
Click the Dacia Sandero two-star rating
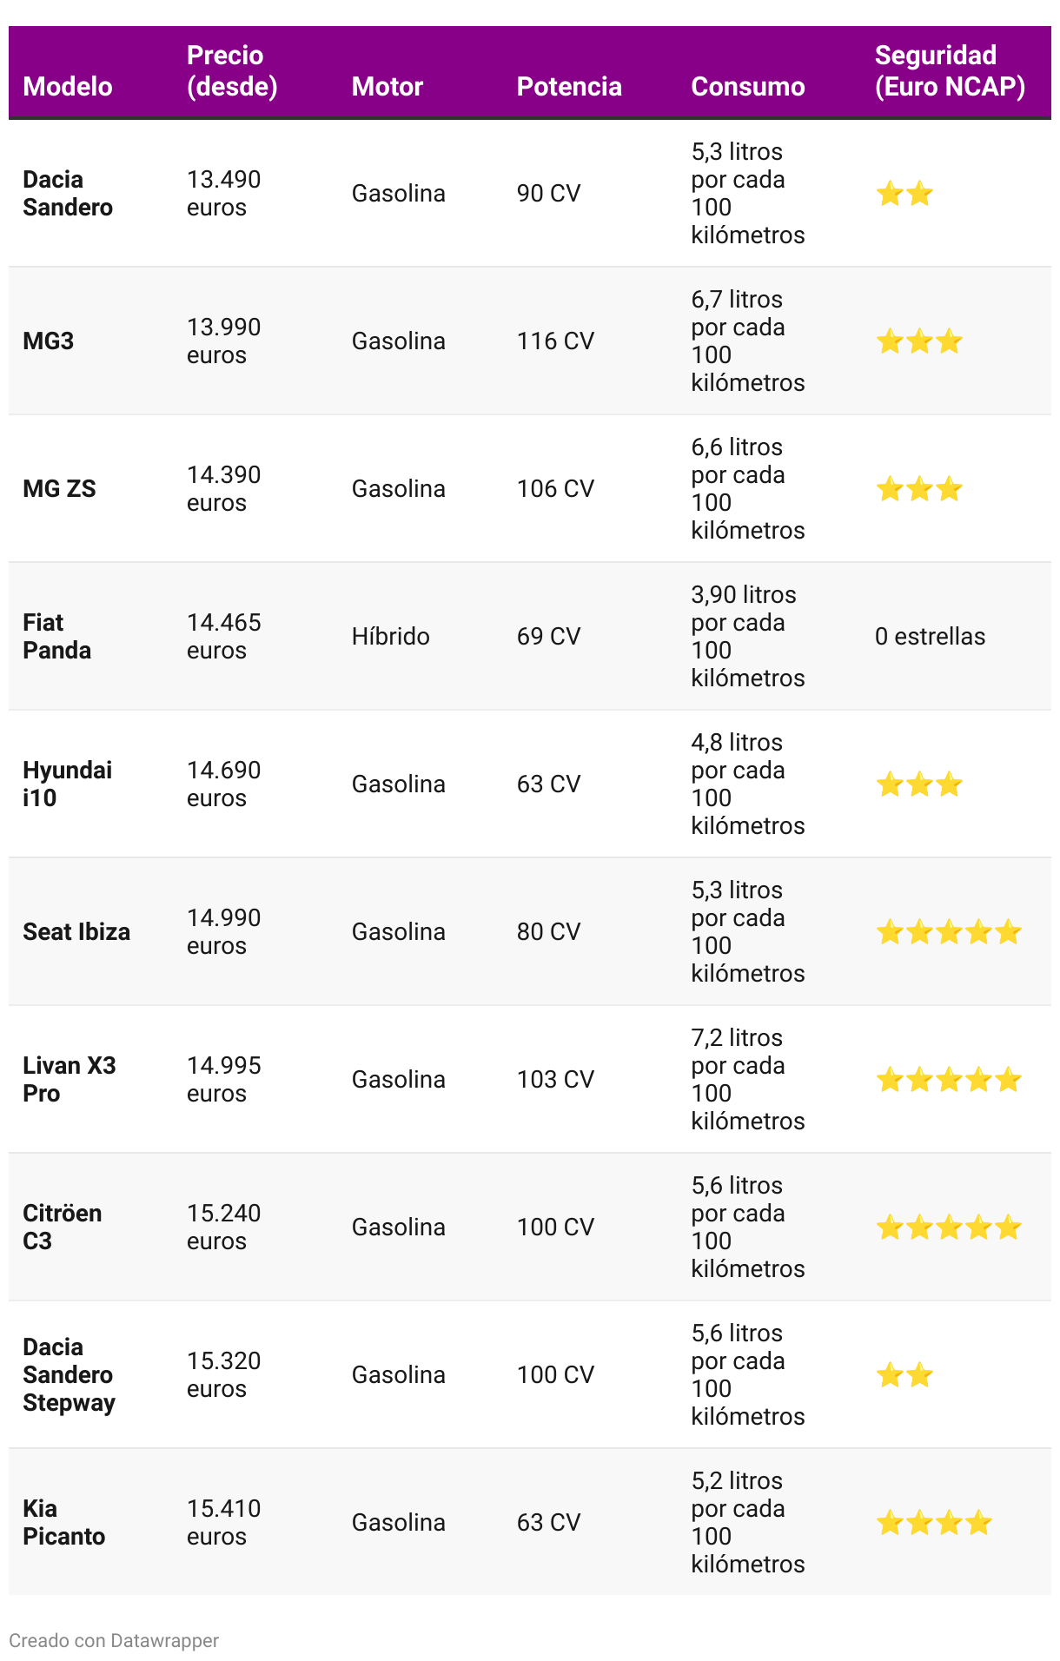click(904, 193)
